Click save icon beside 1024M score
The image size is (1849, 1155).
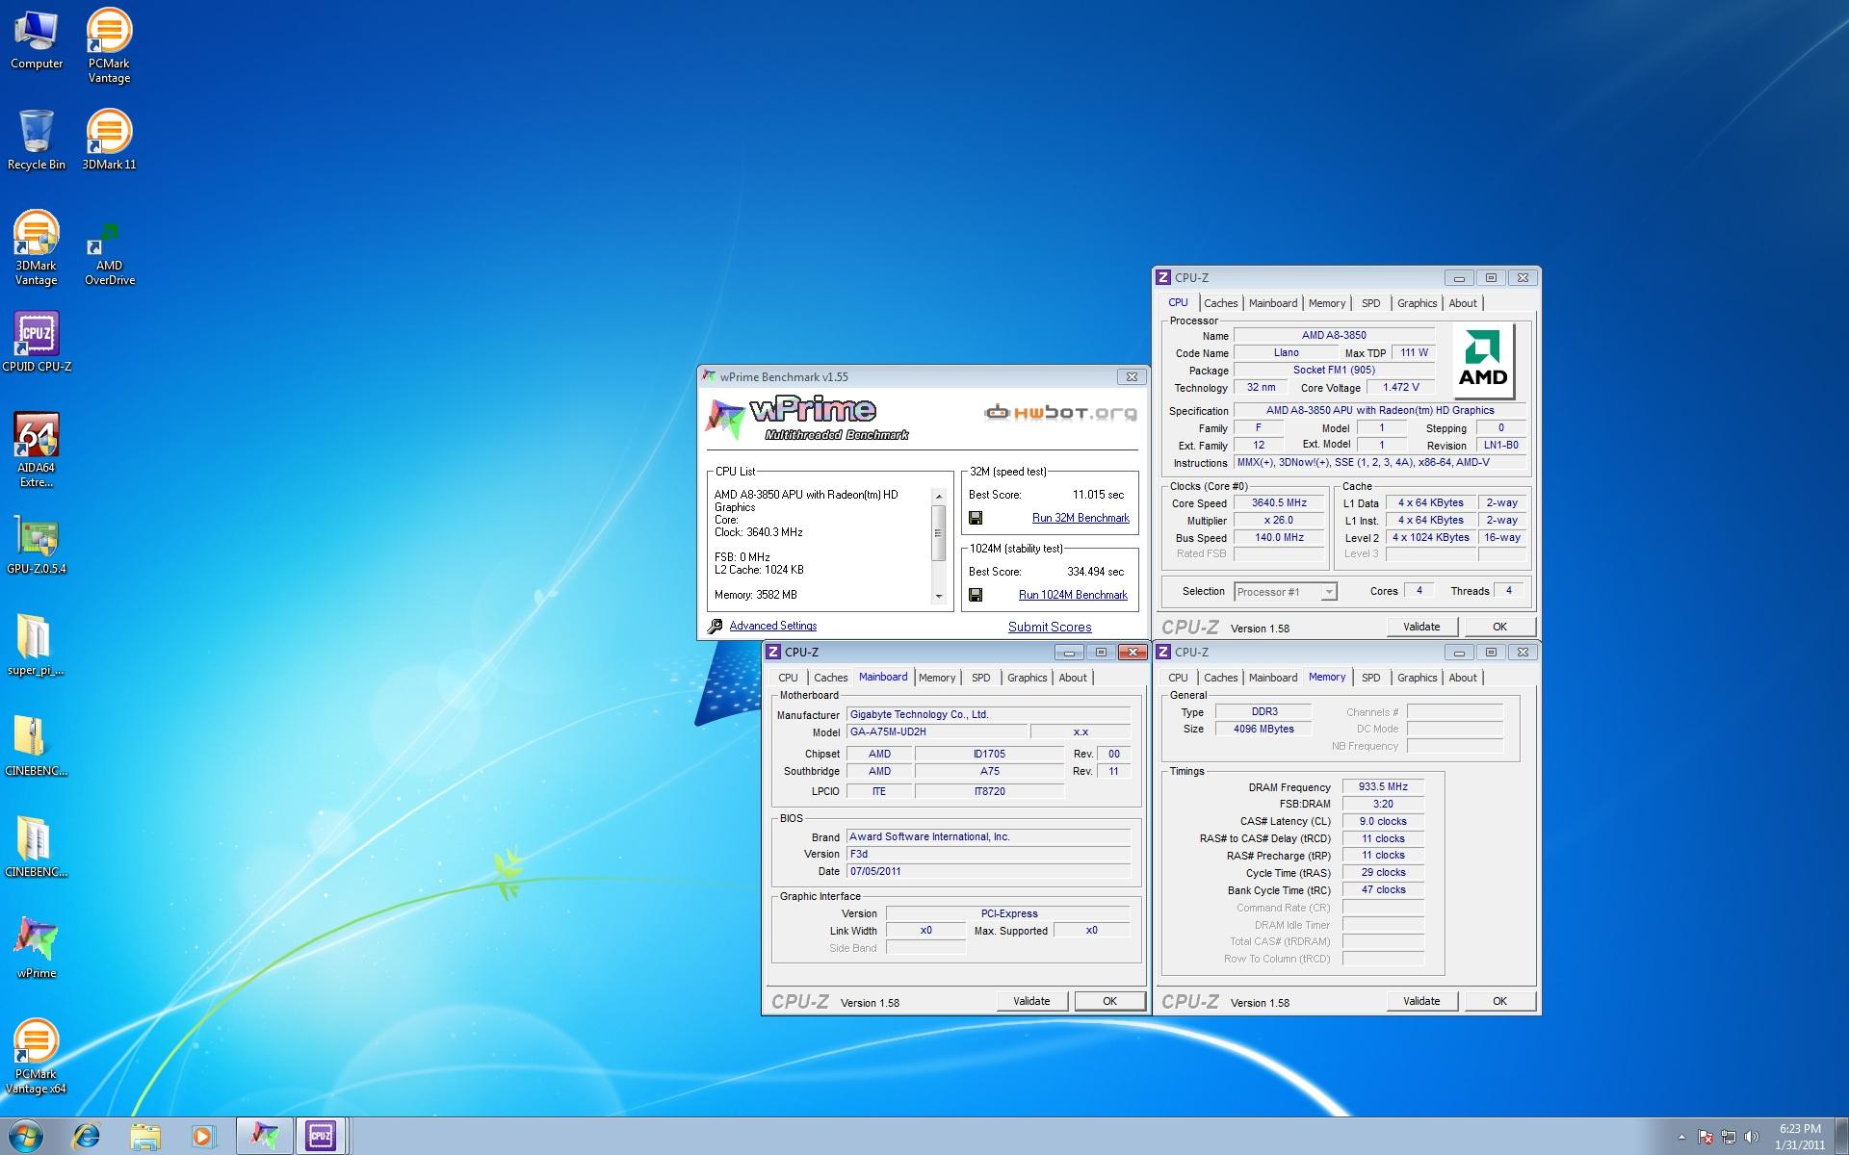click(x=976, y=595)
